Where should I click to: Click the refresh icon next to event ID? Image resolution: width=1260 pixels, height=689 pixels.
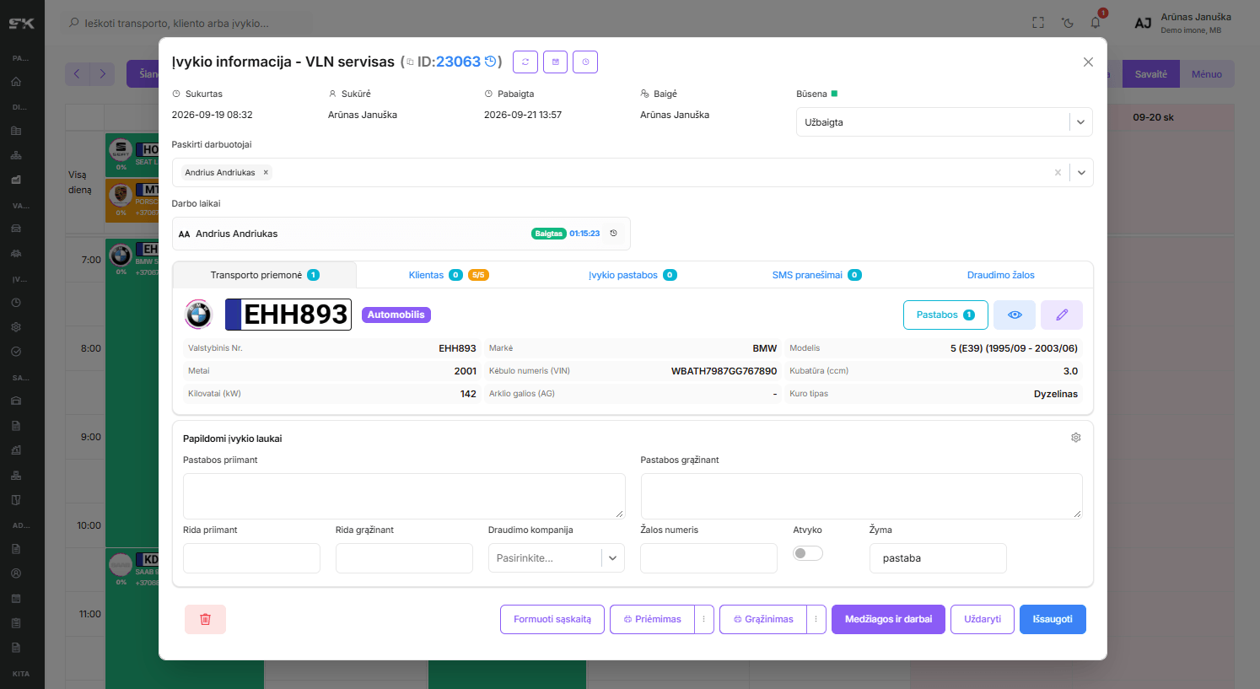point(525,62)
